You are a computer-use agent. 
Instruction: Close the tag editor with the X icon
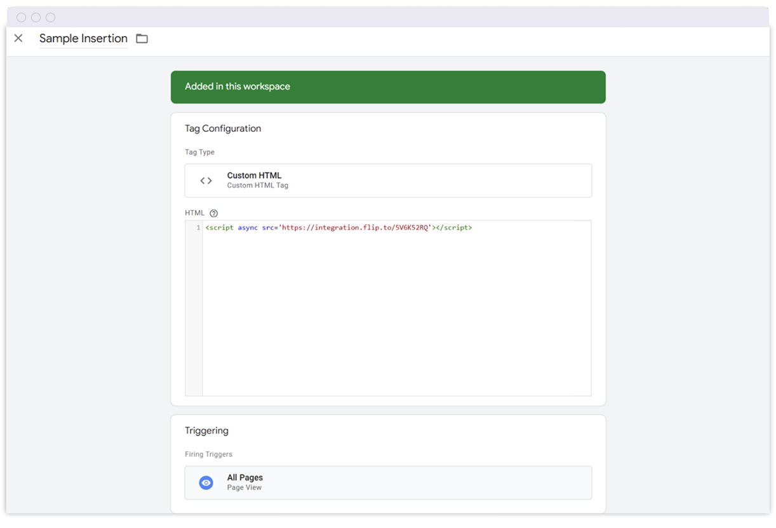(x=18, y=38)
